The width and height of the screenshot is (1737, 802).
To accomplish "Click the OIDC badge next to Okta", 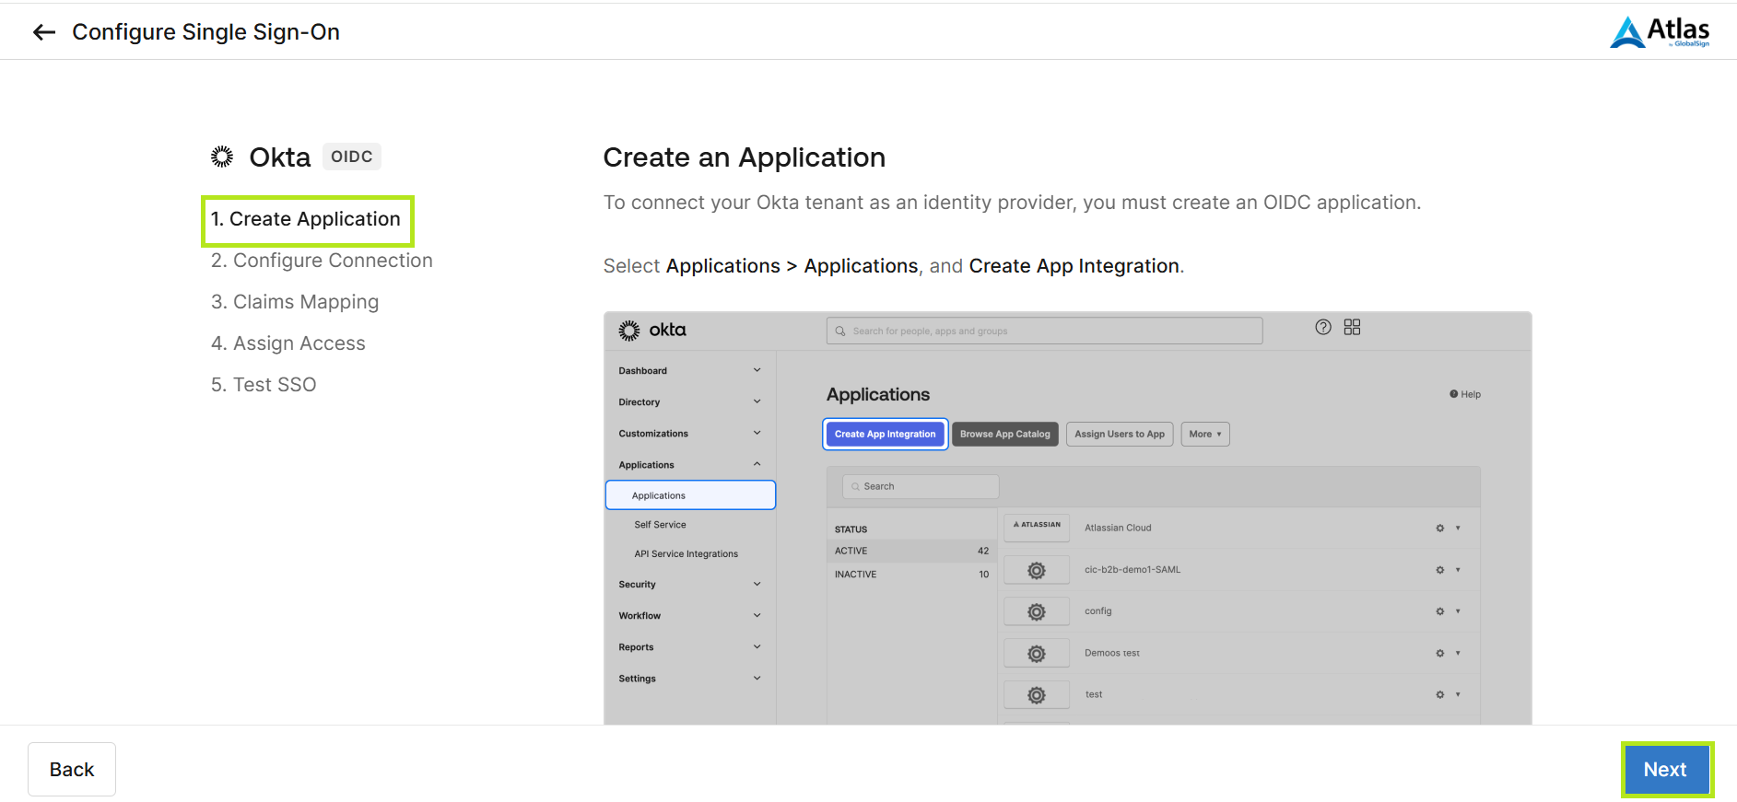I will [x=352, y=157].
